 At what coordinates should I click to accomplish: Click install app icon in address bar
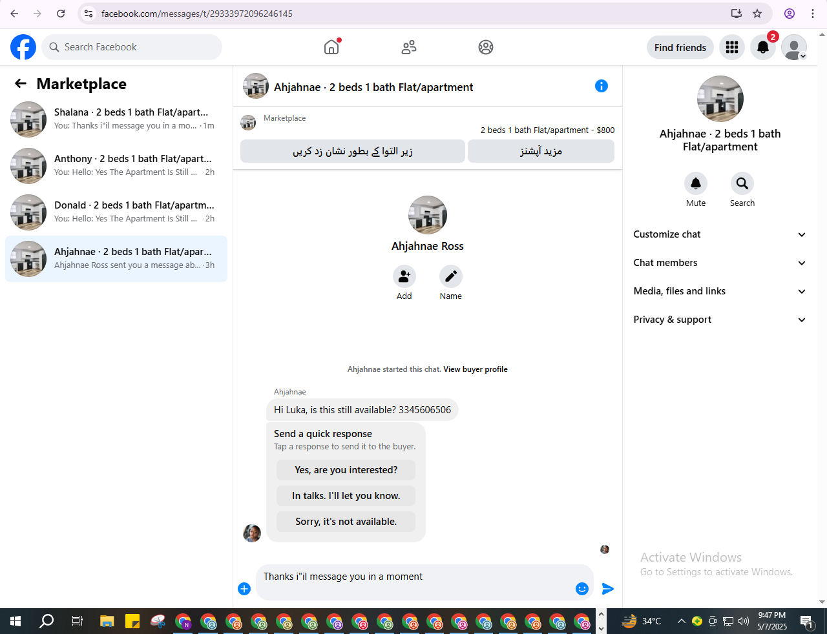736,14
